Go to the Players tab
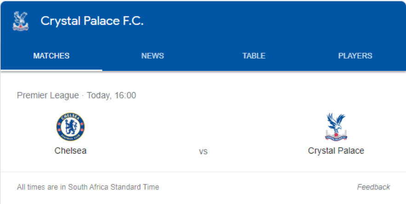Viewport: 406px width, 204px height. [x=355, y=56]
